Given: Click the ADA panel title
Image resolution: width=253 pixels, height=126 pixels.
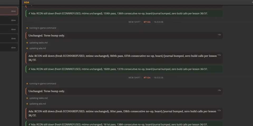Looking at the screenshot, I should pyautogui.click(x=27, y=2).
